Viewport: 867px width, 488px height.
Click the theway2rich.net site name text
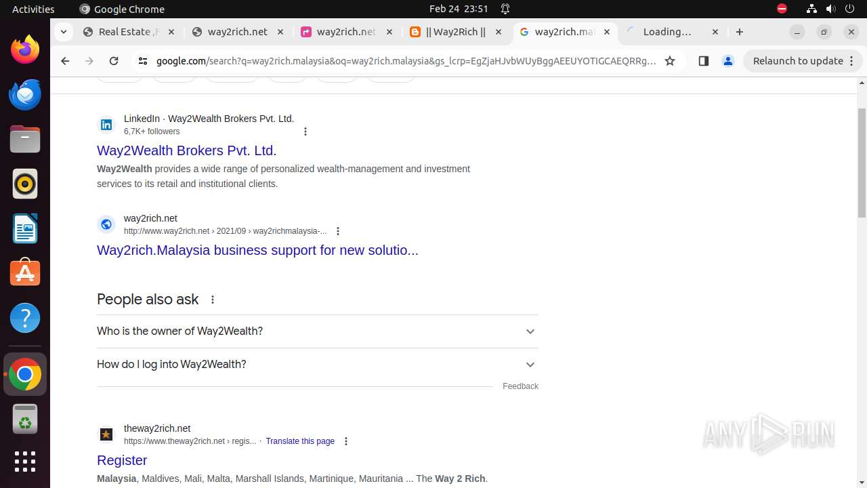click(x=157, y=428)
